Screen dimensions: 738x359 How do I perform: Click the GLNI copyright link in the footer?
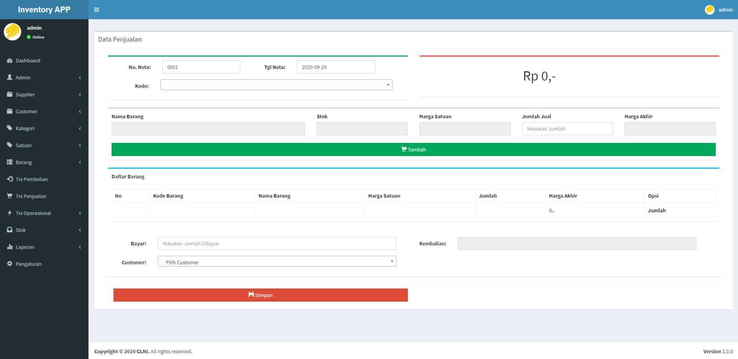tap(143, 351)
